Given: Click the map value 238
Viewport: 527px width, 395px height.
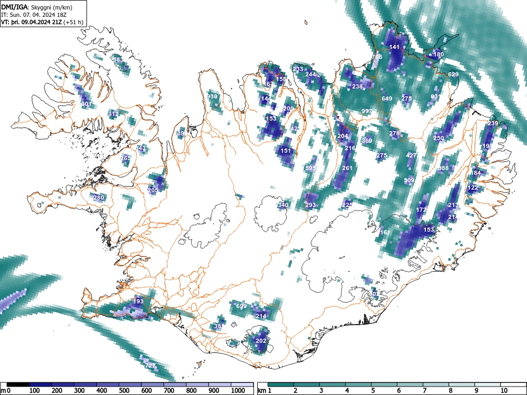Looking at the screenshot, I should (x=357, y=87).
